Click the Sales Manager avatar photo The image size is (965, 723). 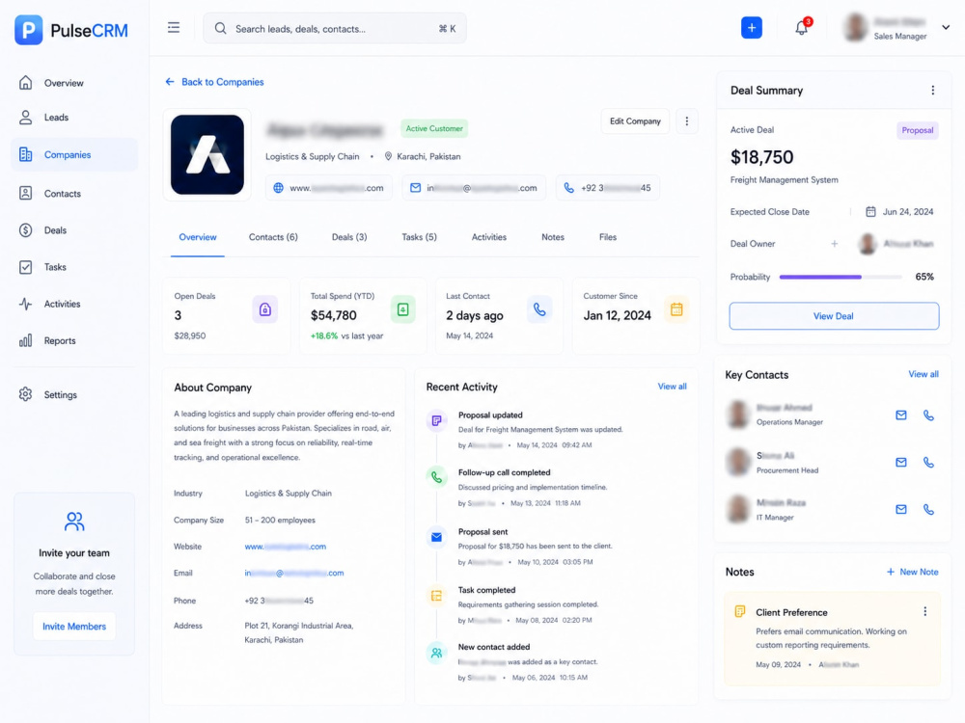tap(855, 28)
